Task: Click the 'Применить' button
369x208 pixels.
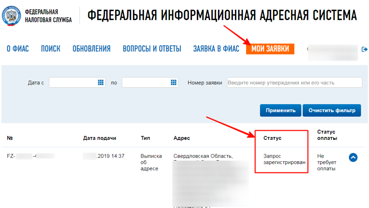Action: tap(280, 110)
